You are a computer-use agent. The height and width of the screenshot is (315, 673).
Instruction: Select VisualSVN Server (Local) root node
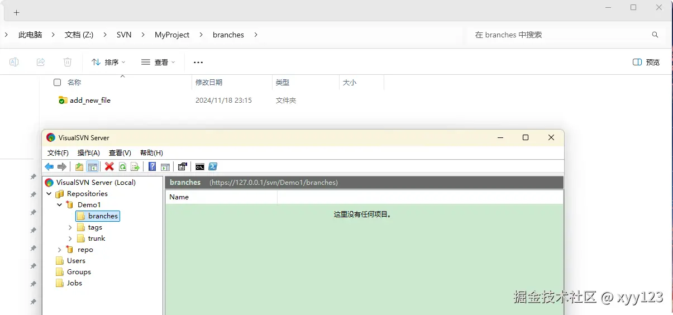coord(96,183)
